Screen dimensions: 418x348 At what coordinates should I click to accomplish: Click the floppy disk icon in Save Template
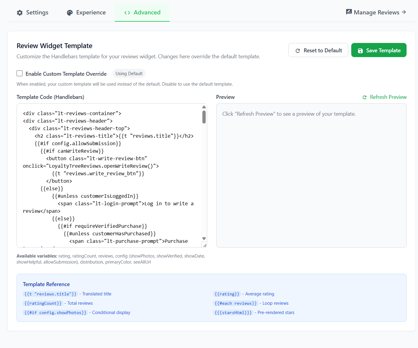[x=360, y=51]
